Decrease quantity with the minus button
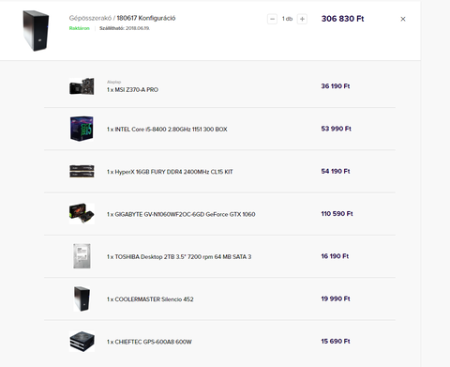The width and height of the screenshot is (450, 367). [x=272, y=19]
